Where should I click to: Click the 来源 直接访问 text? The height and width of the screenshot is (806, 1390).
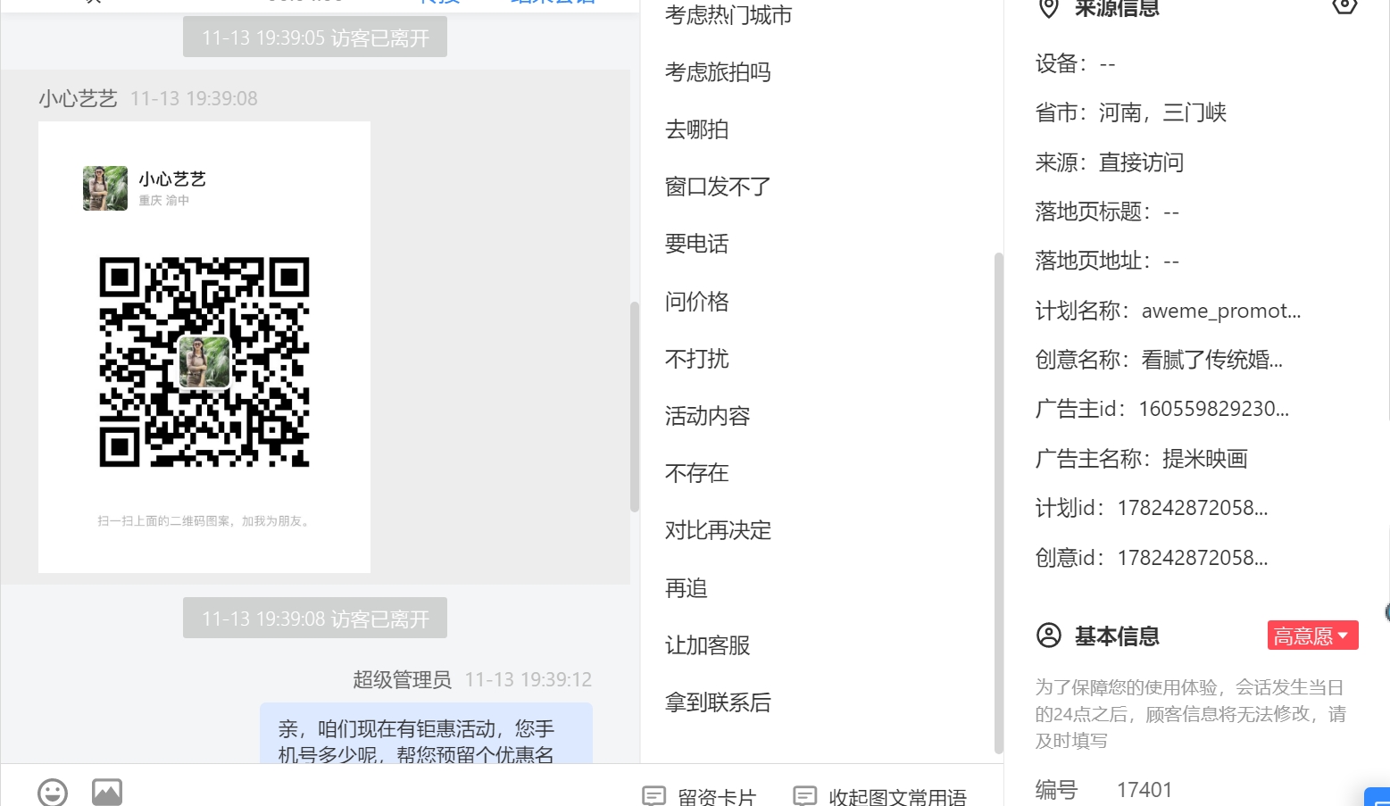1141,162
